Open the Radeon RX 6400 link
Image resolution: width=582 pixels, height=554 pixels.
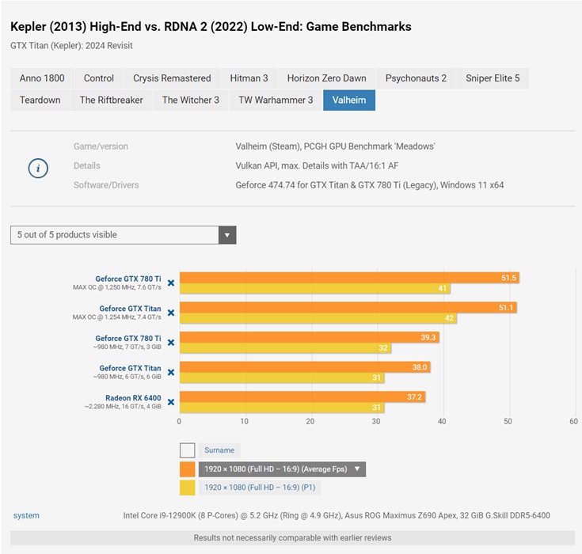(133, 398)
